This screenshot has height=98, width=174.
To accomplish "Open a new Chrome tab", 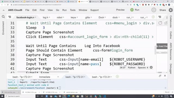I will (x=156, y=2).
